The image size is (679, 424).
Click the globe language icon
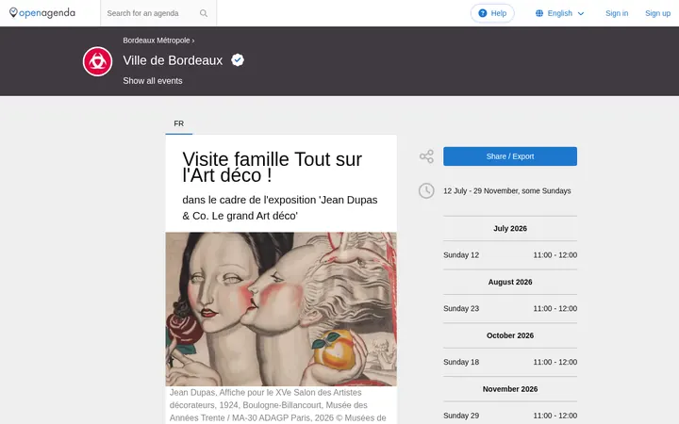click(539, 13)
